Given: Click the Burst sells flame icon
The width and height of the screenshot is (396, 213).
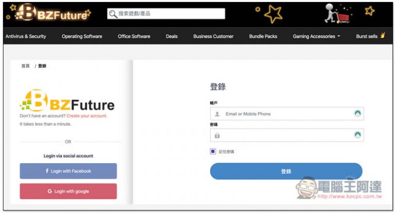Looking at the screenshot, I should coord(383,35).
